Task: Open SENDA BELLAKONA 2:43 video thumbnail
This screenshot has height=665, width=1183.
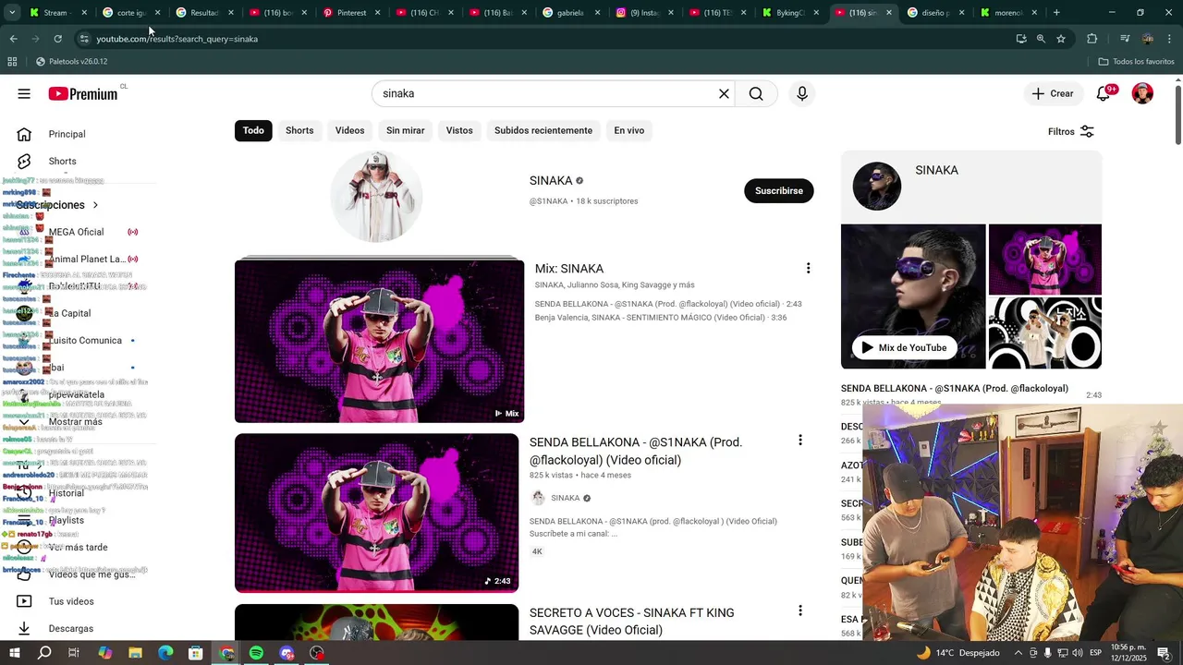Action: 376,513
